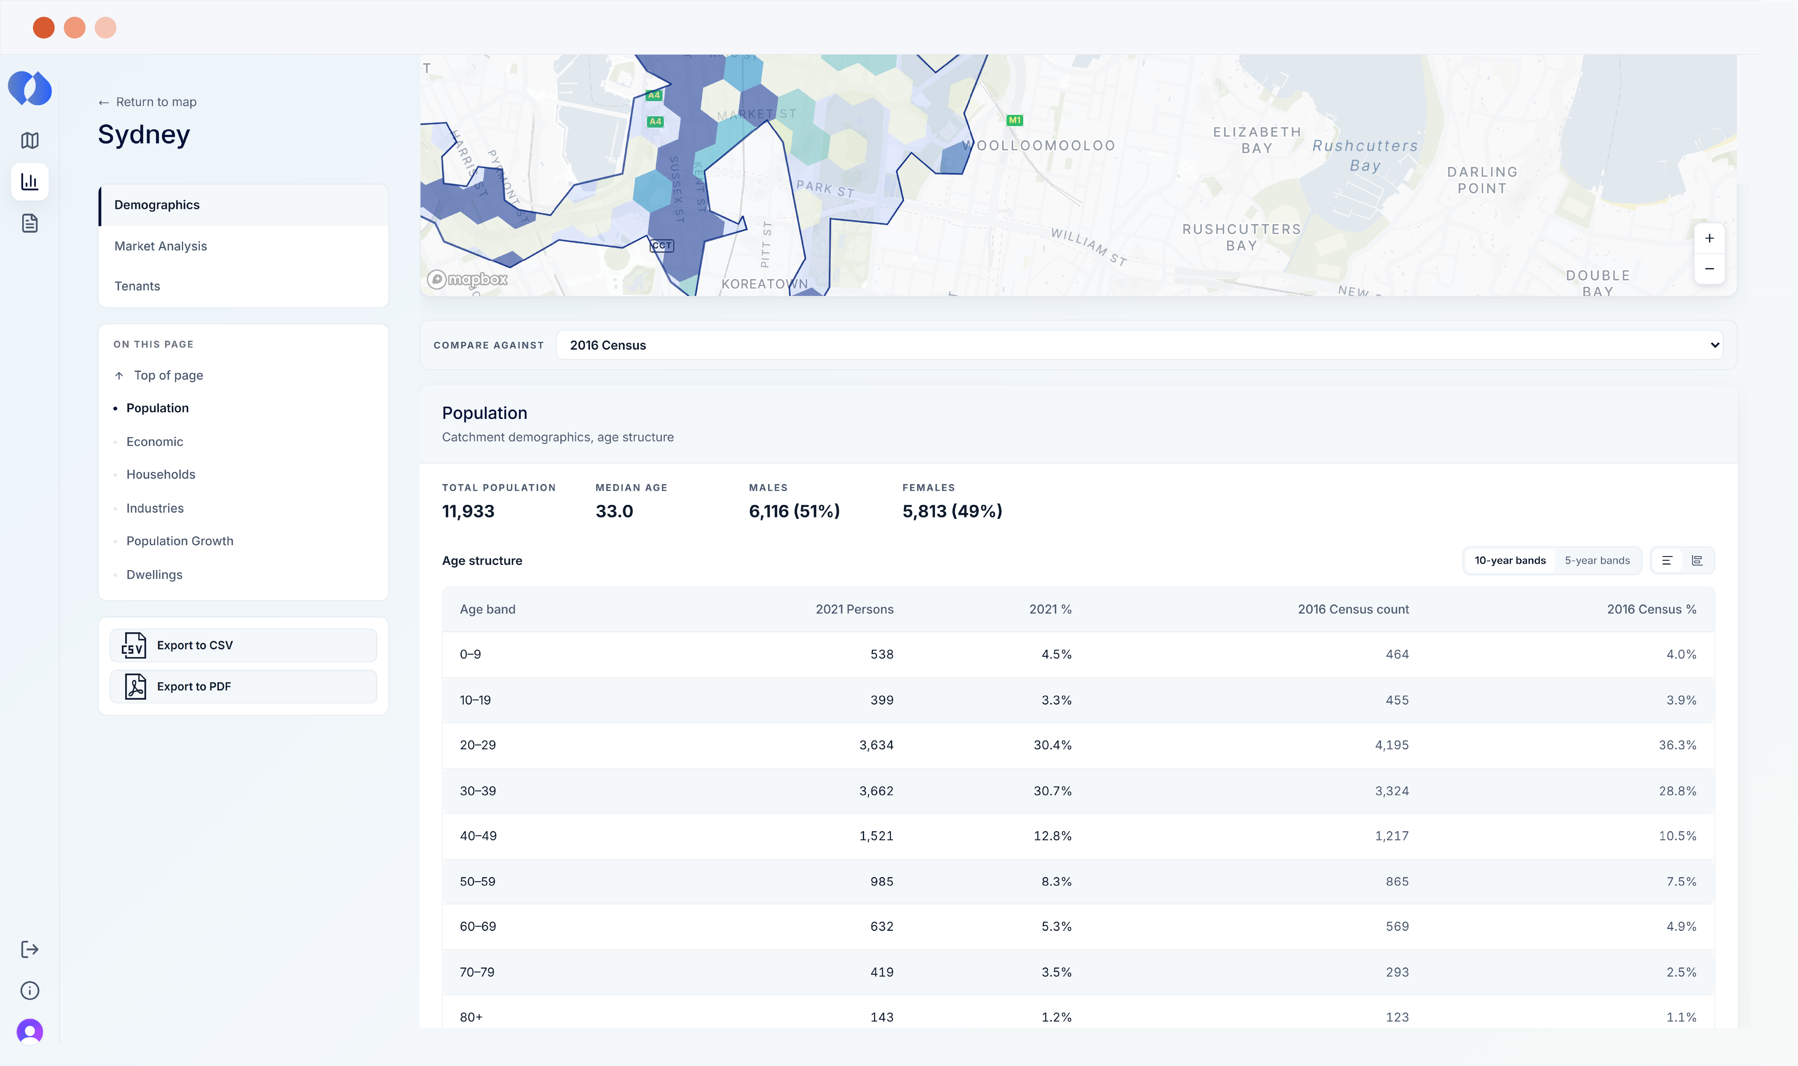Jump to Industries section
Screen dimensions: 1798x1066
pos(155,508)
